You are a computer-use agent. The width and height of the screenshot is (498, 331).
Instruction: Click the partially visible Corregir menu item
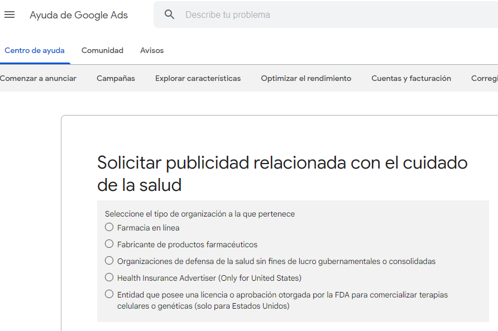point(484,78)
